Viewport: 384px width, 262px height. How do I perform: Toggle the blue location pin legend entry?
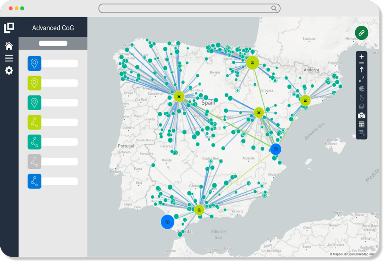[x=34, y=63]
